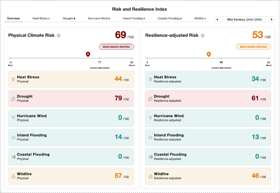Go to previous time period with left arrow
The image size is (280, 193).
pos(217,19)
